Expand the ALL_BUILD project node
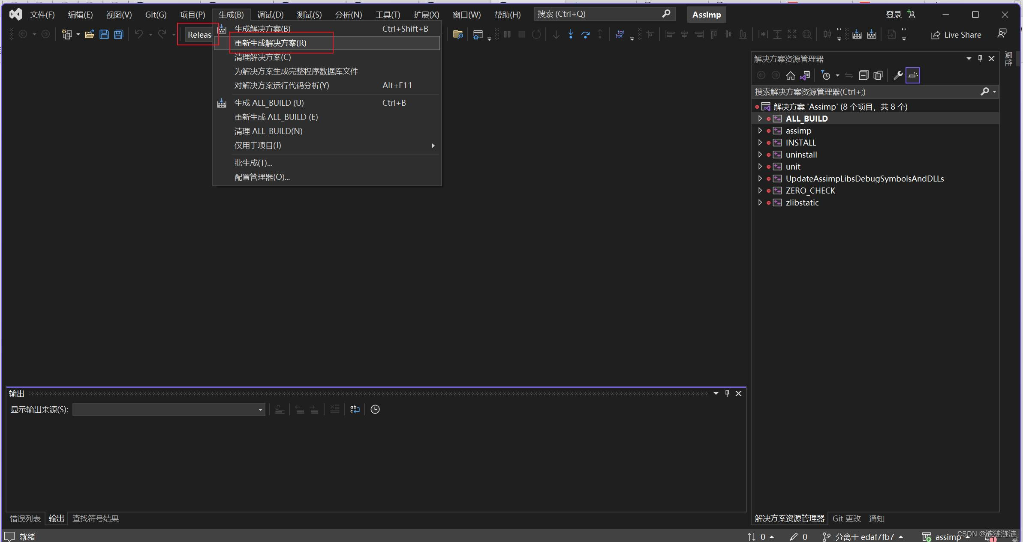Image resolution: width=1023 pixels, height=542 pixels. point(759,119)
